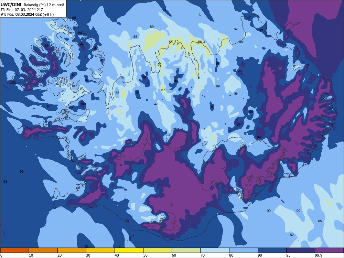The width and height of the screenshot is (344, 258).
Task: Click the '99.9' legend tick label
Action: click(319, 255)
